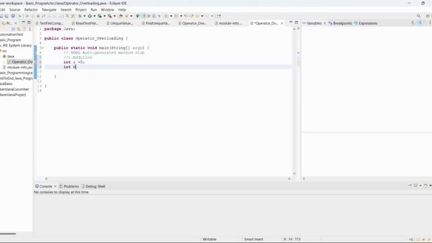Select JRE System Library node
This screenshot has height=243, width=432.
[x=16, y=45]
